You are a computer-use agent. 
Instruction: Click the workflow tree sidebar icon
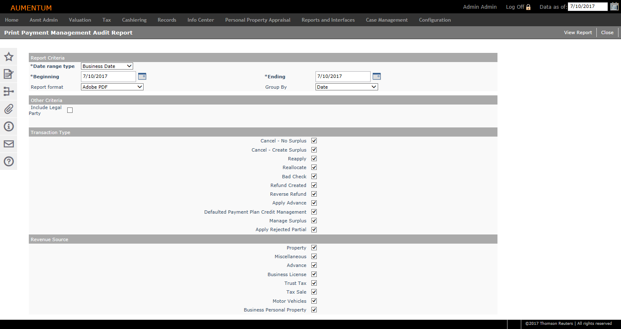[8, 92]
